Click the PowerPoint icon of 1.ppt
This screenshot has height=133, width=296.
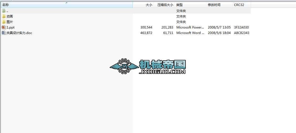click(x=4, y=27)
